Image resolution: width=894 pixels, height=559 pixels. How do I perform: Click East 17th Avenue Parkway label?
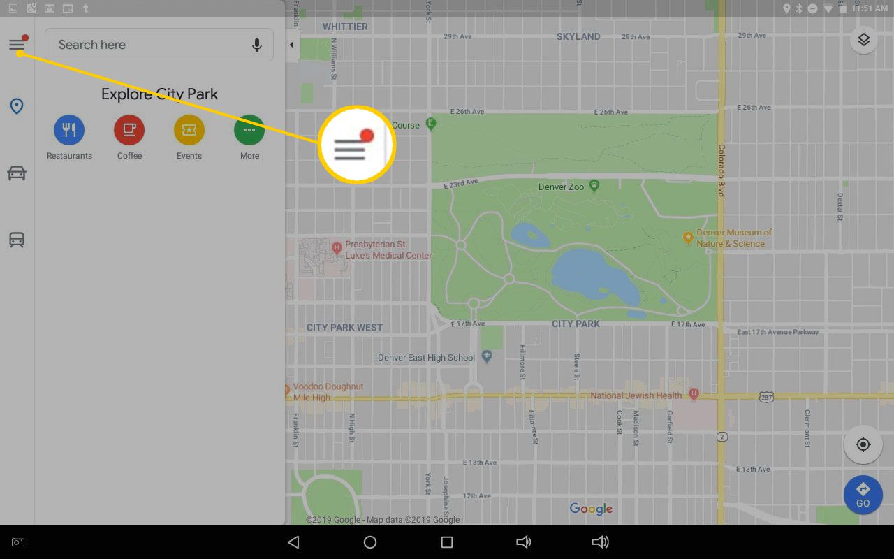pos(777,332)
